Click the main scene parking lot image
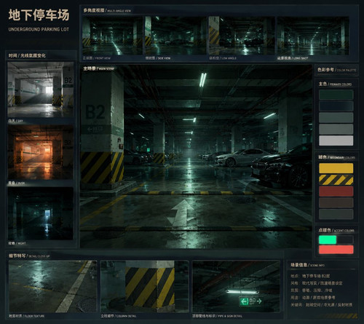 pos(196,157)
